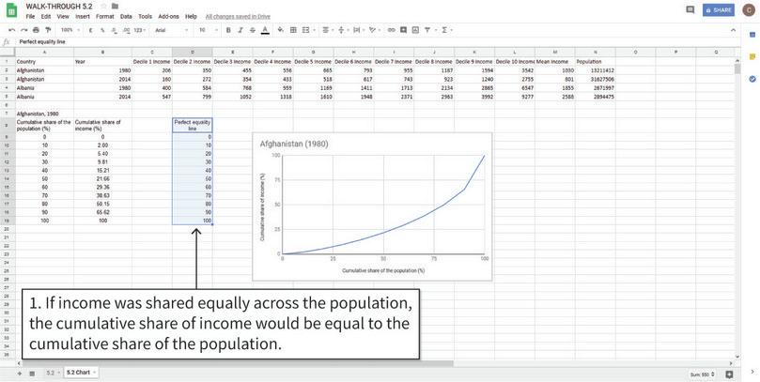Image resolution: width=760 pixels, height=382 pixels.
Task: Open the Arial font dropdown
Action: point(172,30)
